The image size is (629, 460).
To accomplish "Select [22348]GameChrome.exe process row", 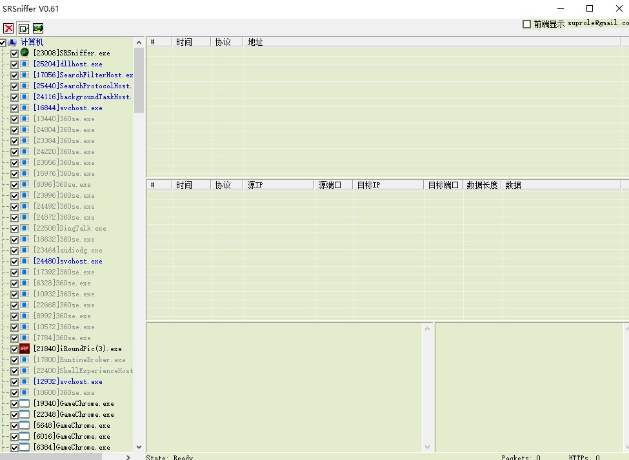I will pyautogui.click(x=74, y=415).
